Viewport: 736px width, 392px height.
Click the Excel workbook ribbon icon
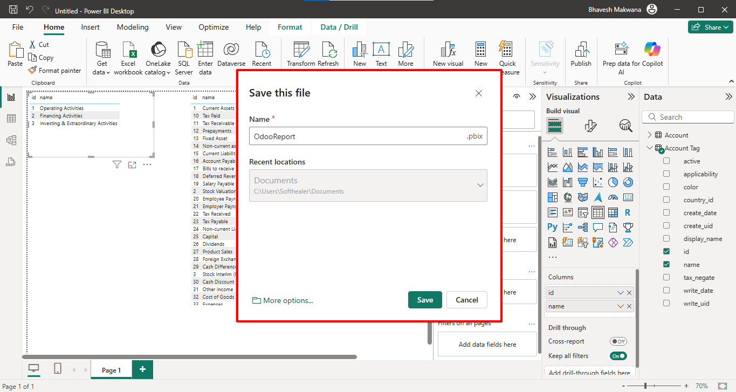pyautogui.click(x=128, y=58)
